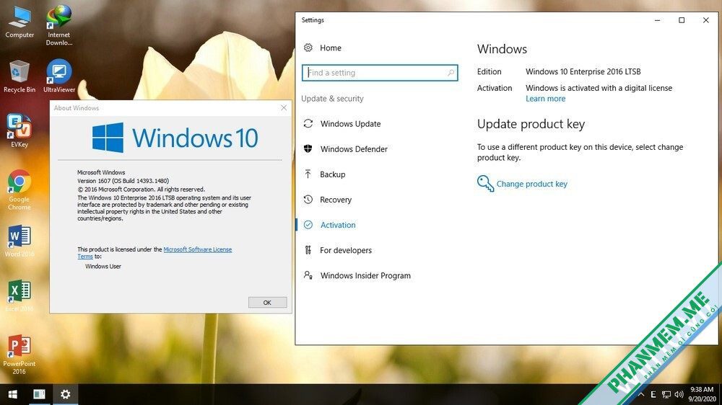Select the Activation settings page
This screenshot has height=405, width=722.
coord(338,225)
